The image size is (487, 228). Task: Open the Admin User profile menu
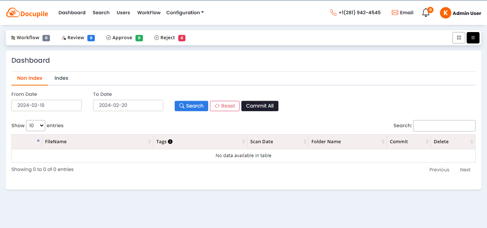point(467,13)
